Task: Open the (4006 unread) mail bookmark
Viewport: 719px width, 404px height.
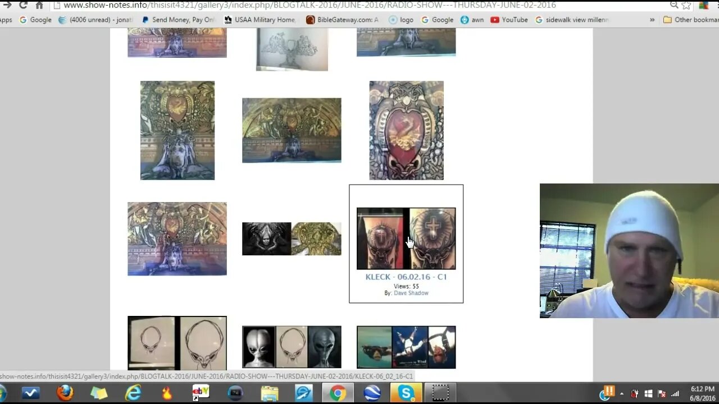Action: 95,20
